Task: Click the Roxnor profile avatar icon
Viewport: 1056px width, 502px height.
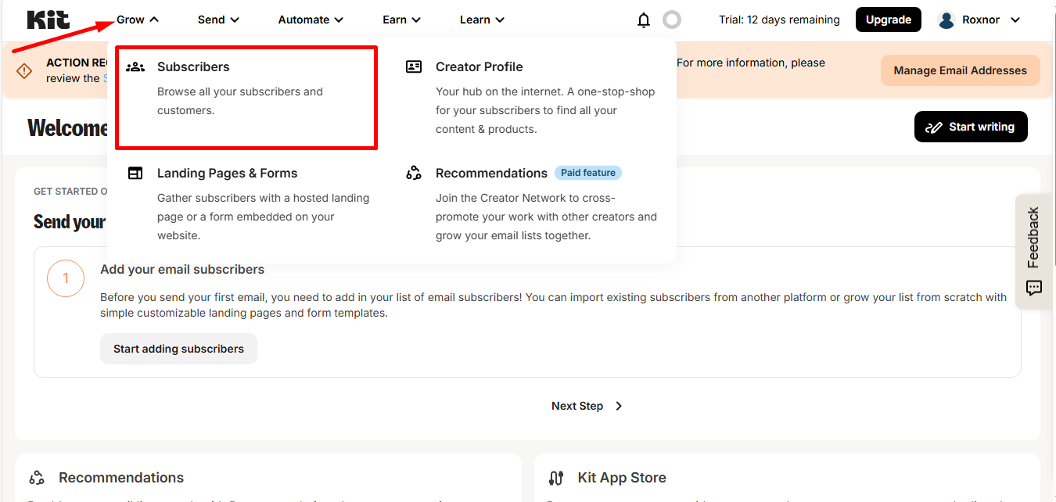Action: [946, 20]
